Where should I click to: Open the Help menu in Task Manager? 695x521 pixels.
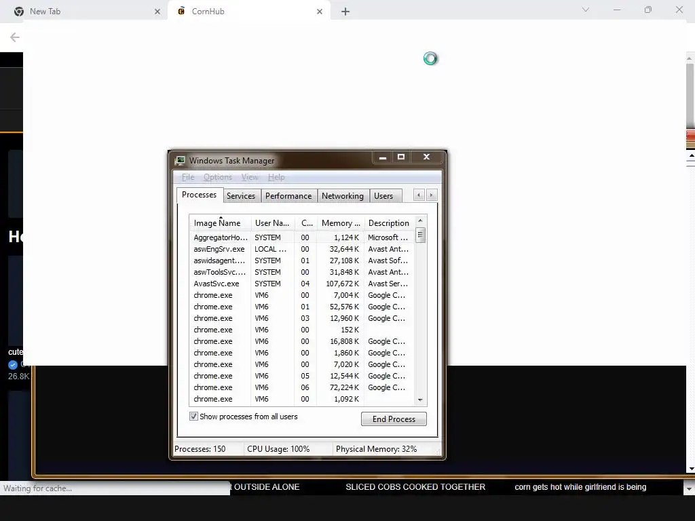(x=276, y=177)
